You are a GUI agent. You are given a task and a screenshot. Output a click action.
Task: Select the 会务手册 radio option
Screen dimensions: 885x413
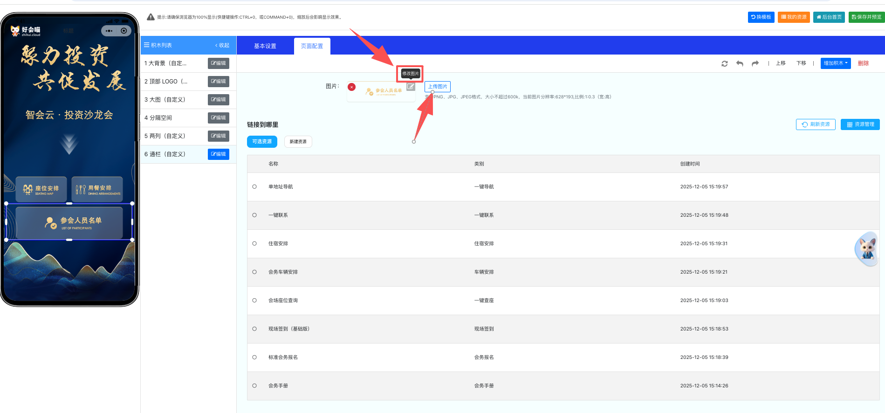point(254,386)
